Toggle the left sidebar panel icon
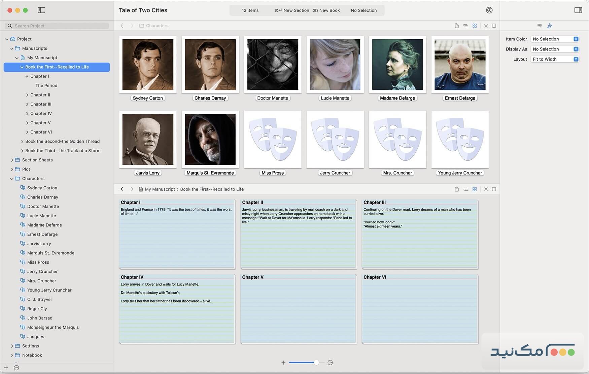 click(x=41, y=10)
